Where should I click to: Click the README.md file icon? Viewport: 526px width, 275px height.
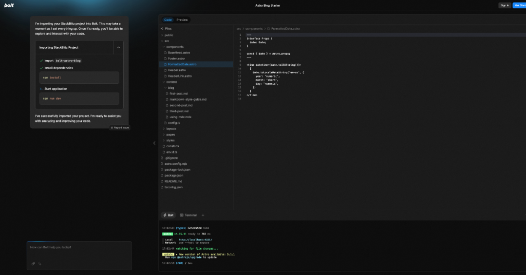(x=162, y=182)
